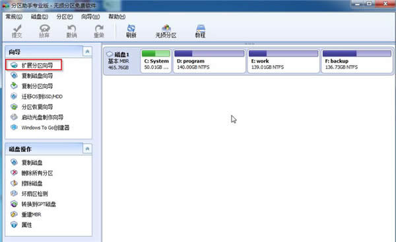Click icon beside 转换到GPT磁盘
Screen dimensions: 396x242
14,204
